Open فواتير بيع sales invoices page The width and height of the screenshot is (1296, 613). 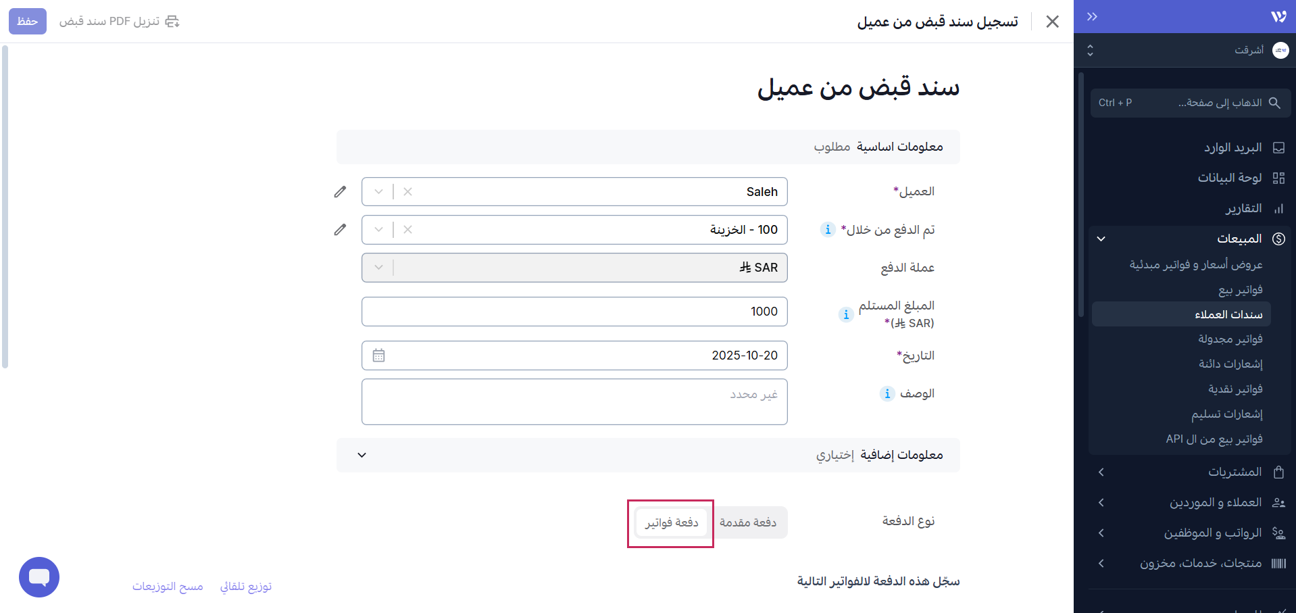tap(1240, 290)
